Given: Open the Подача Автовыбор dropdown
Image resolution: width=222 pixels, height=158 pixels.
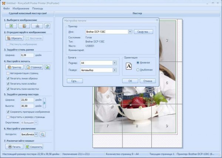Looking at the screenshot, I should pos(114,70).
